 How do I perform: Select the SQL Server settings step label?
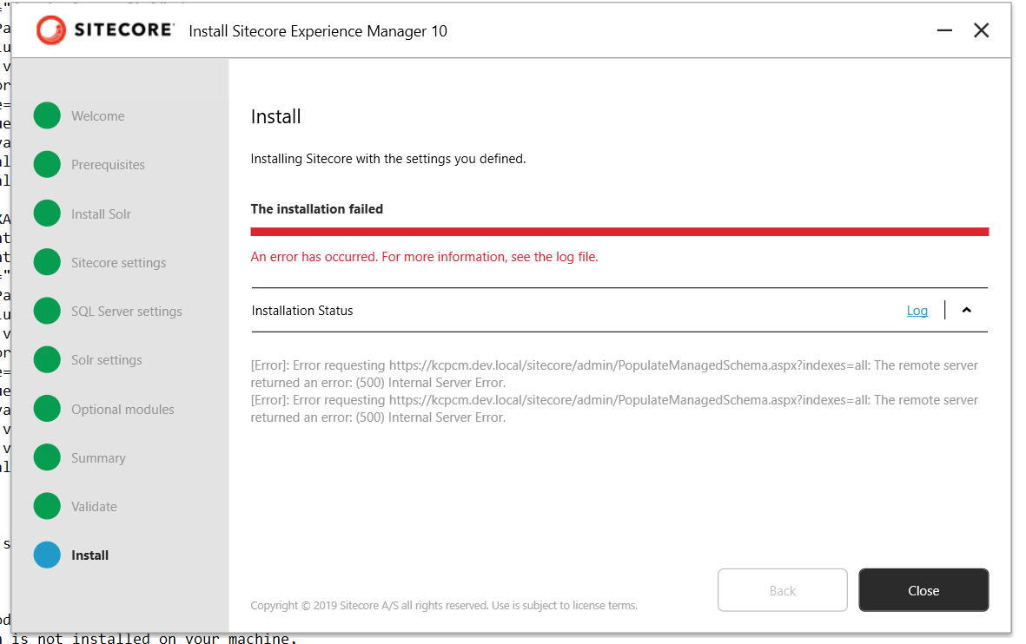tap(126, 312)
